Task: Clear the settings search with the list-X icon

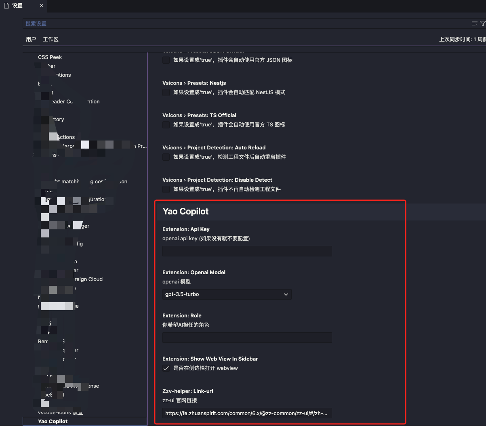Action: [x=475, y=23]
